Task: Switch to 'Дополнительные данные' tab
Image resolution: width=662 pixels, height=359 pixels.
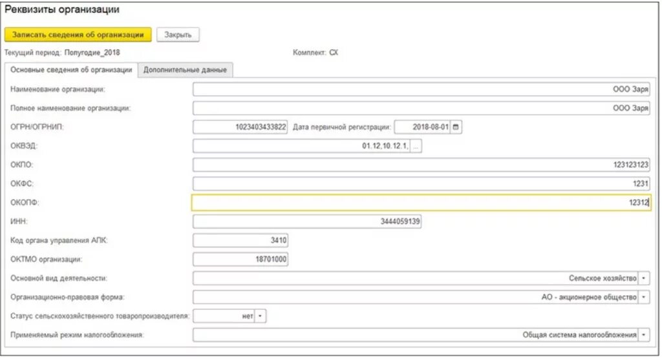Action: click(185, 70)
